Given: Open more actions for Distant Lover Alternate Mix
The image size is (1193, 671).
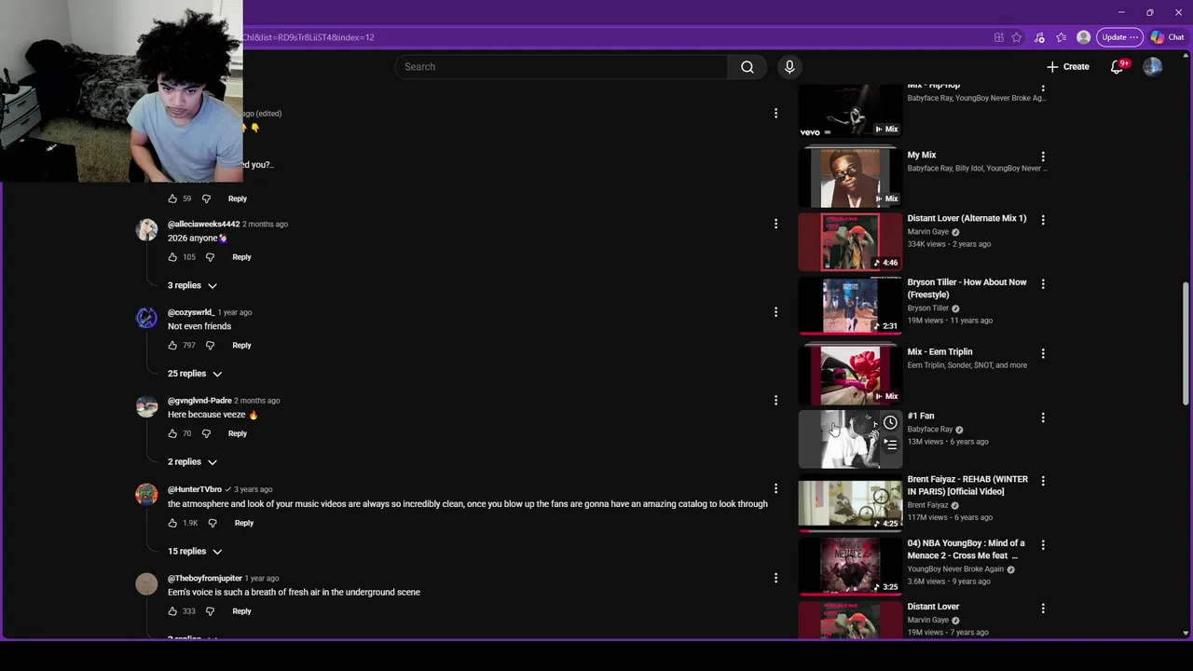Looking at the screenshot, I should point(1043,220).
